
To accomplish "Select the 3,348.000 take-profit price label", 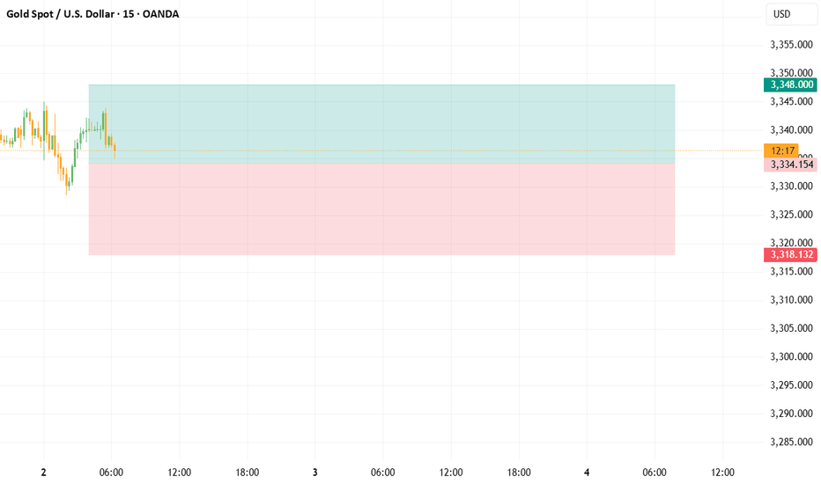I will click(x=790, y=84).
